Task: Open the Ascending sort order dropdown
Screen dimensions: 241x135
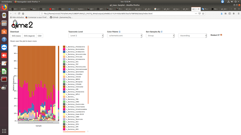Action: coord(192,35)
